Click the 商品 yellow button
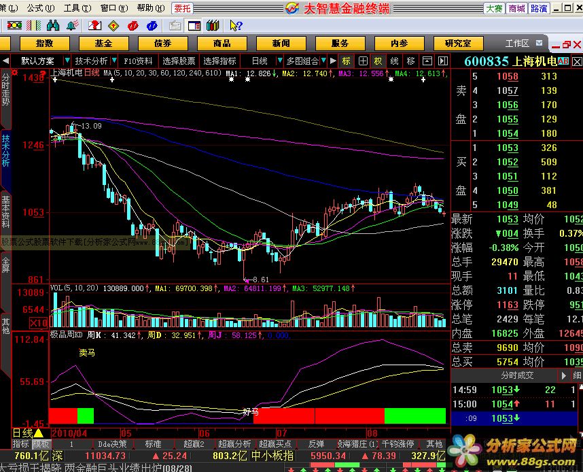 [222, 43]
